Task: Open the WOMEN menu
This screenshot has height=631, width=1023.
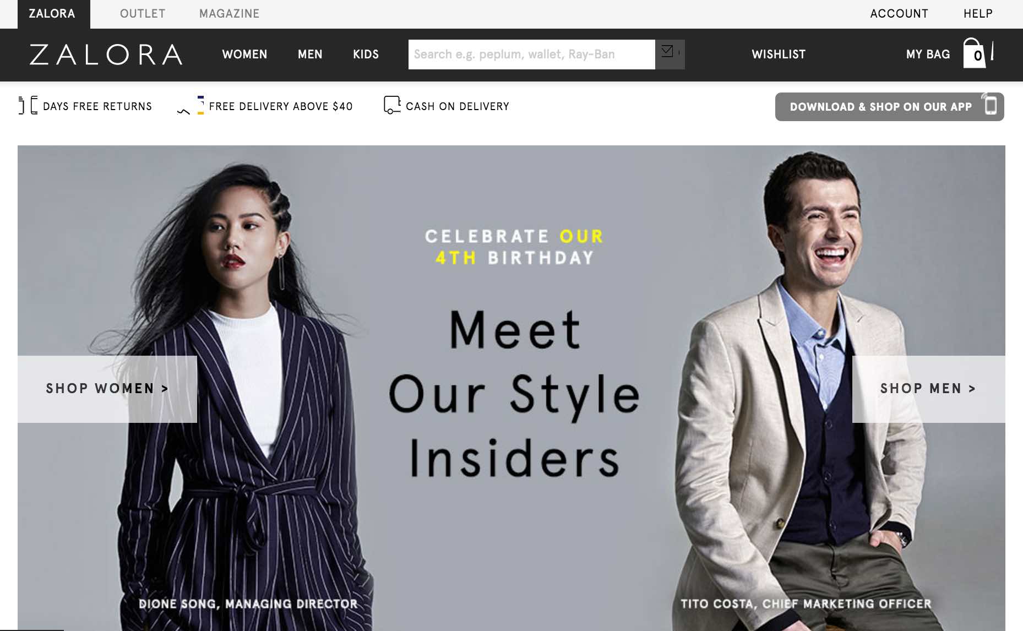Action: [x=244, y=54]
